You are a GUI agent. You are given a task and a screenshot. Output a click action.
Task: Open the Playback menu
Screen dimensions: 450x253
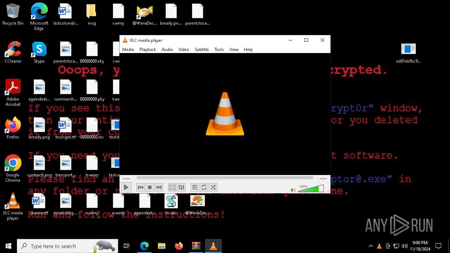148,50
